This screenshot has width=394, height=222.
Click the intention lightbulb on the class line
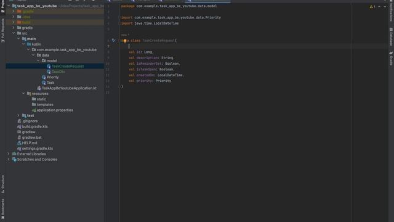point(125,41)
